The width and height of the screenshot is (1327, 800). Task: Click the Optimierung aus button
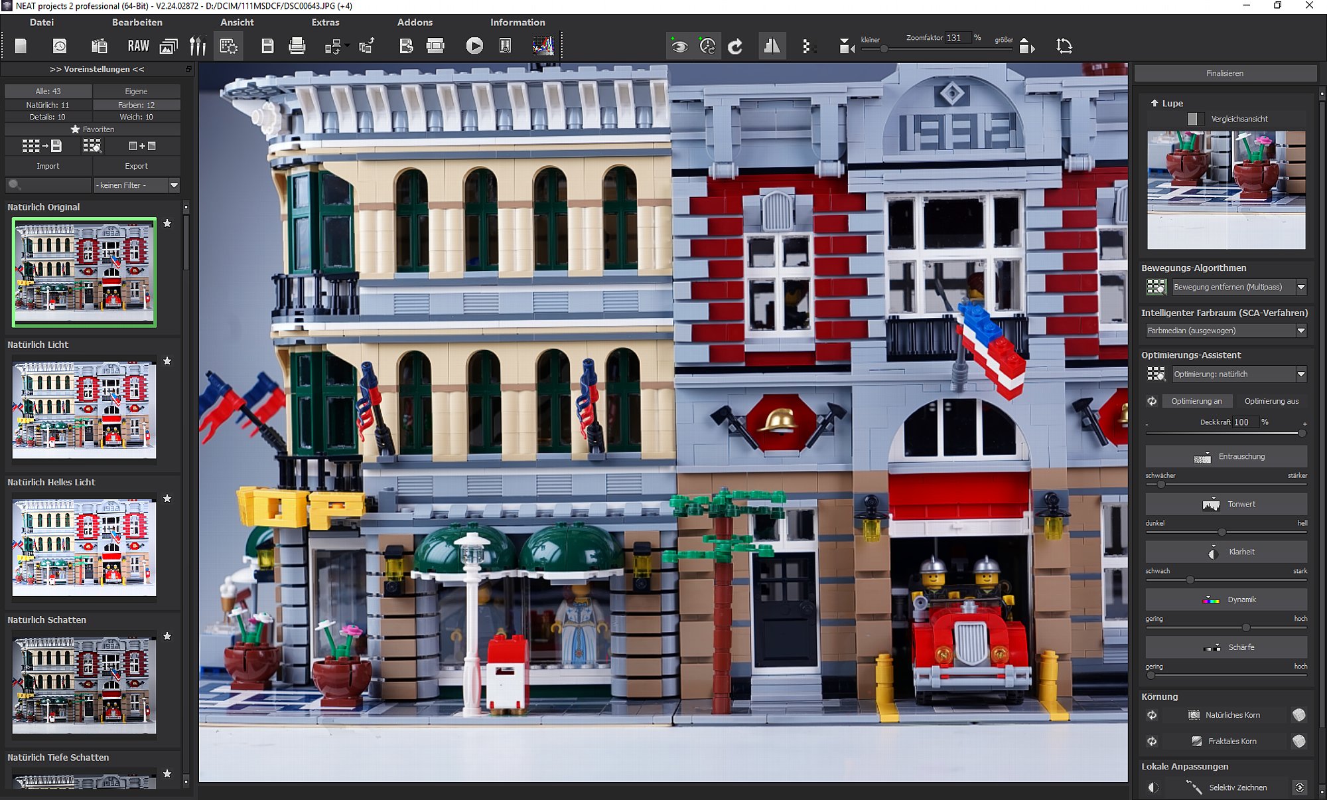[x=1271, y=401]
